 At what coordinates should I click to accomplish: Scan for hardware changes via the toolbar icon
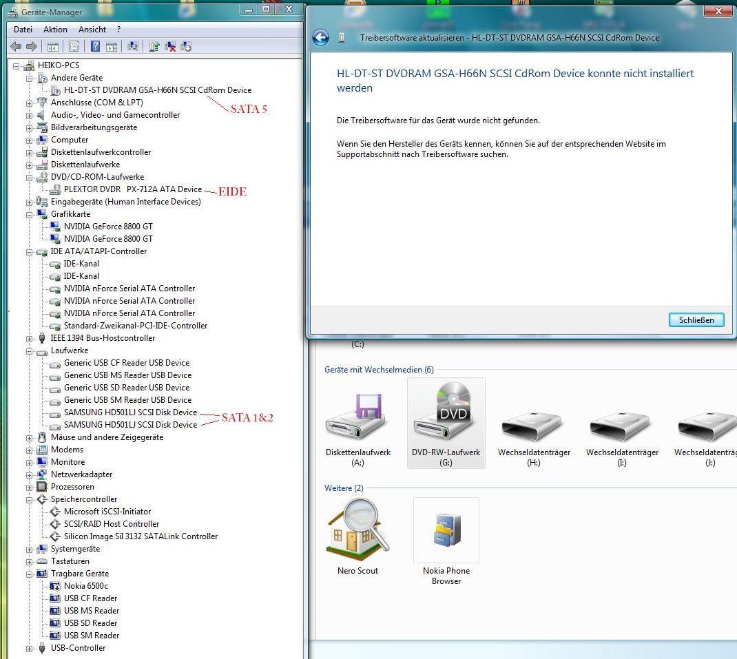pyautogui.click(x=133, y=46)
